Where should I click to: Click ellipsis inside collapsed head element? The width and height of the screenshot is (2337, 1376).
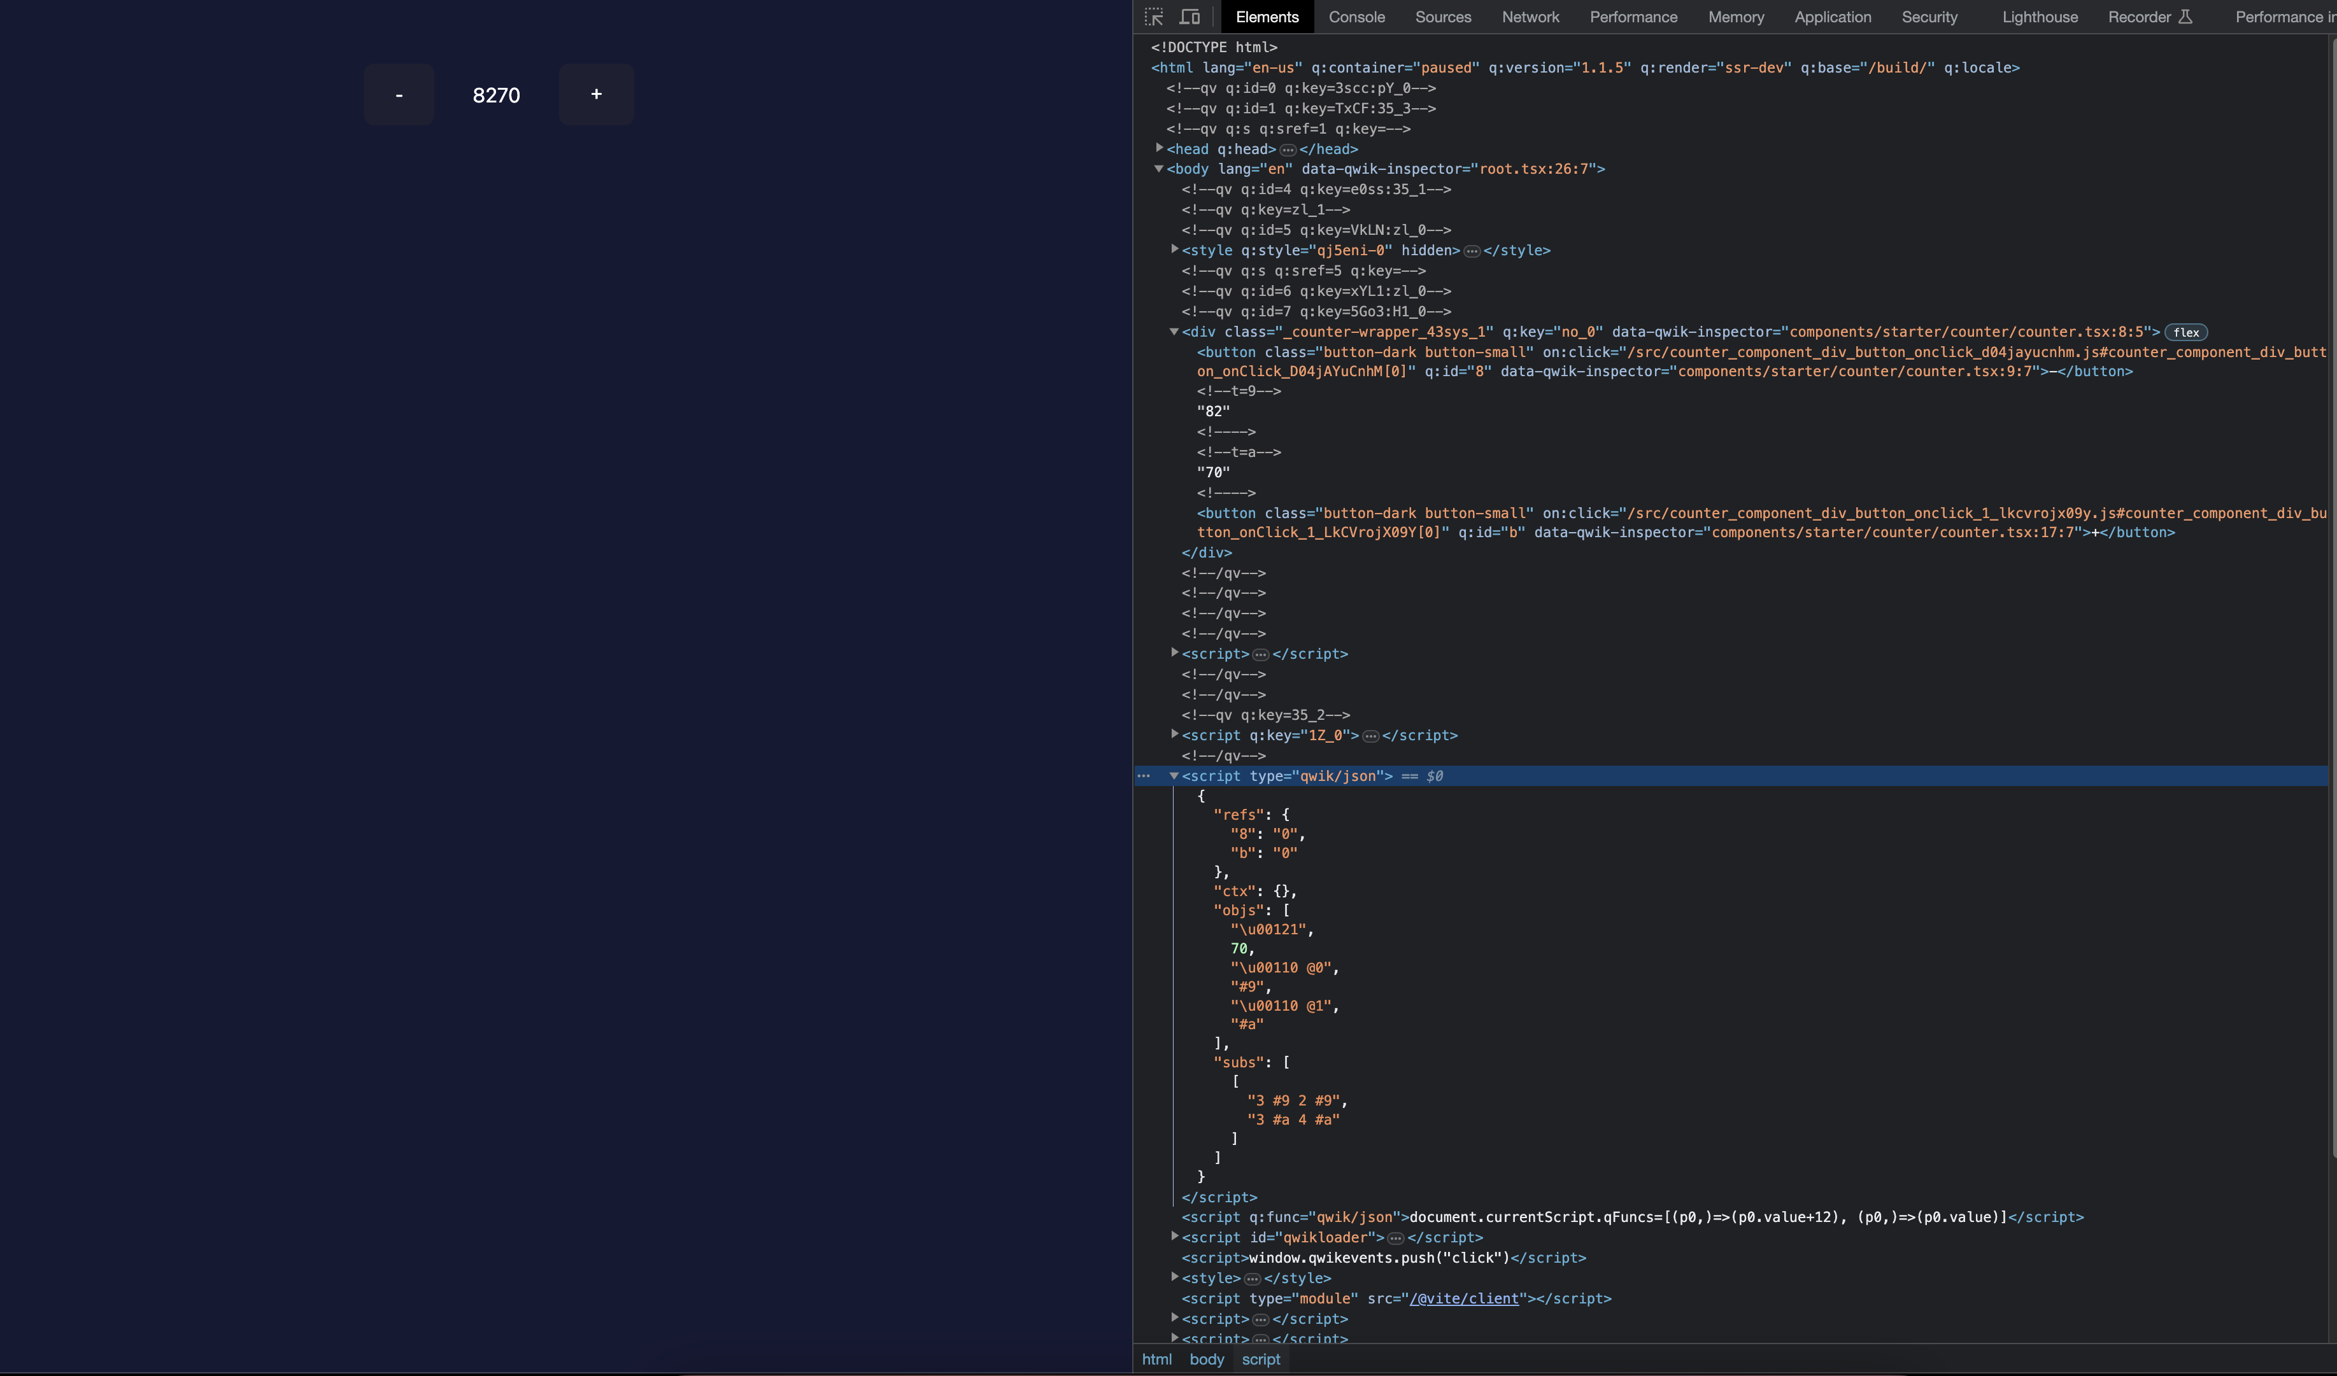pyautogui.click(x=1288, y=150)
